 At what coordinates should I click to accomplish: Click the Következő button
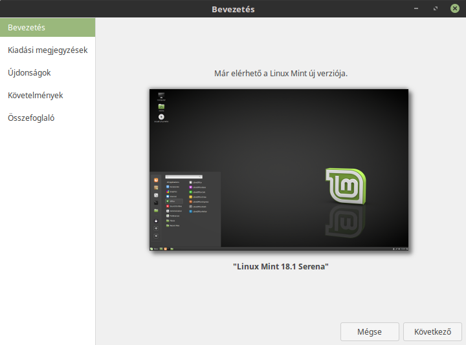432,331
